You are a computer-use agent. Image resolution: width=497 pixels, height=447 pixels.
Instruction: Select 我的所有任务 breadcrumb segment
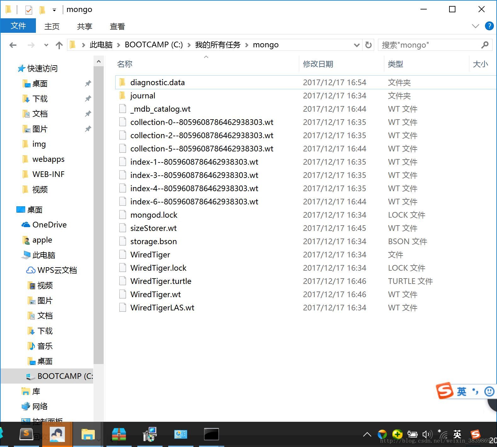[218, 45]
